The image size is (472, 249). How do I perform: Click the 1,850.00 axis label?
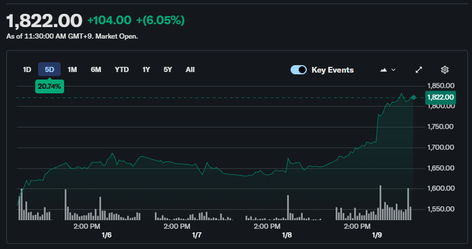(441, 86)
